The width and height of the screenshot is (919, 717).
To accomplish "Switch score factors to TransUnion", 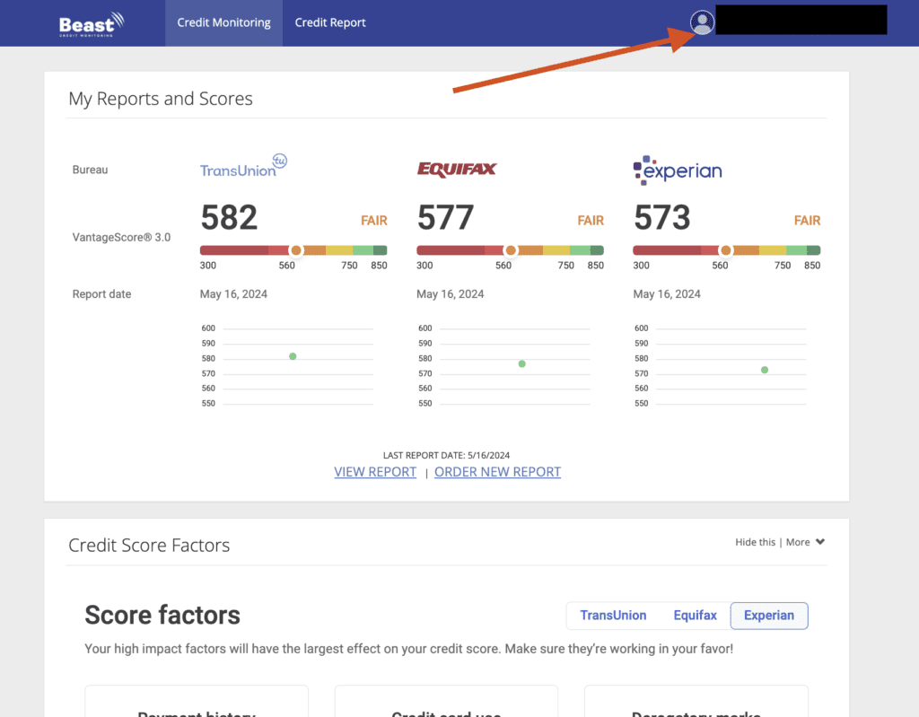I will pyautogui.click(x=613, y=616).
